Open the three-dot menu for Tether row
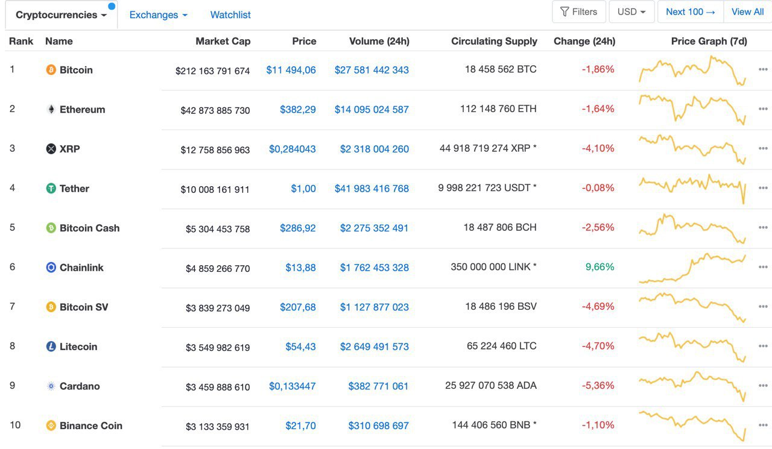The width and height of the screenshot is (772, 449). pos(763,188)
